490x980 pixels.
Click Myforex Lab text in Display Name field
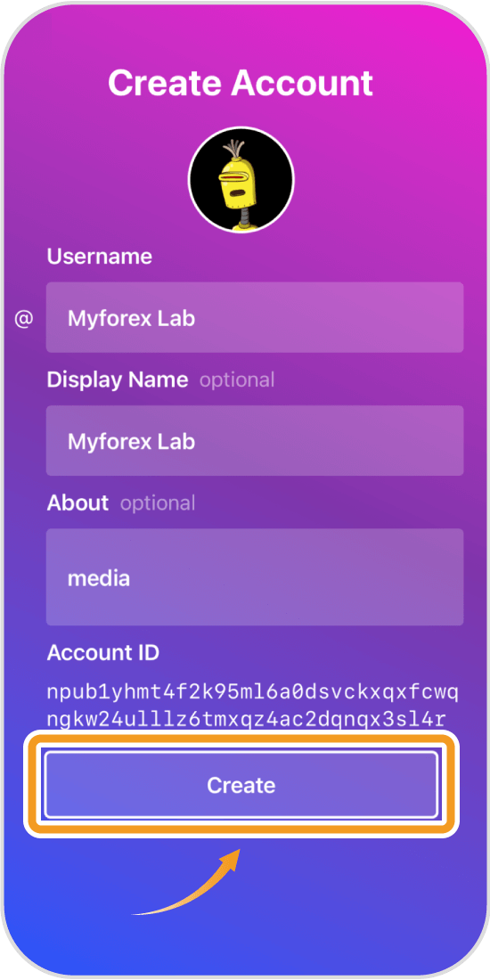131,442
